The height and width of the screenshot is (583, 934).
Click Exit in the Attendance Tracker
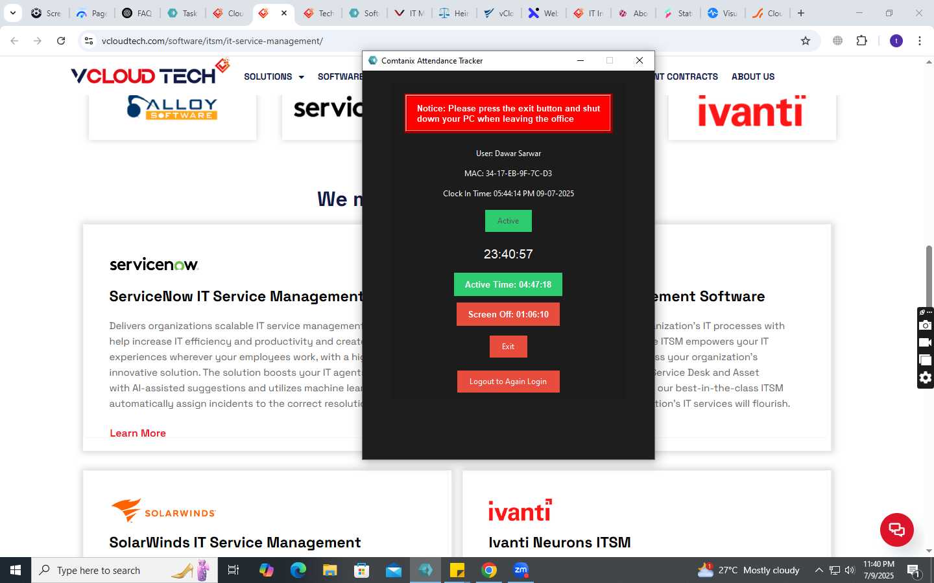pos(508,347)
